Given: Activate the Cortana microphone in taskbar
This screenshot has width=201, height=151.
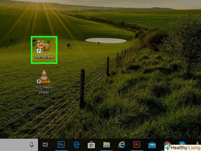Looking at the screenshot, I should click(x=31, y=145).
